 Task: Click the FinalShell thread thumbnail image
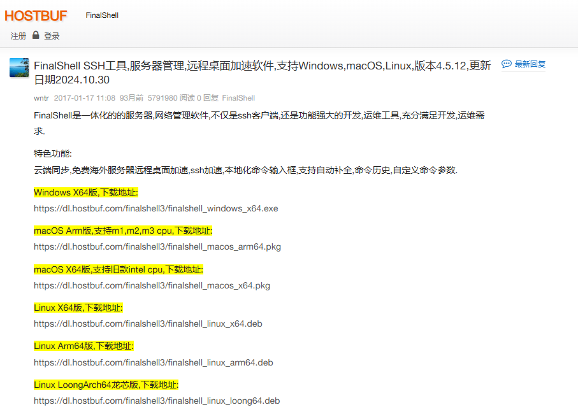(x=18, y=67)
